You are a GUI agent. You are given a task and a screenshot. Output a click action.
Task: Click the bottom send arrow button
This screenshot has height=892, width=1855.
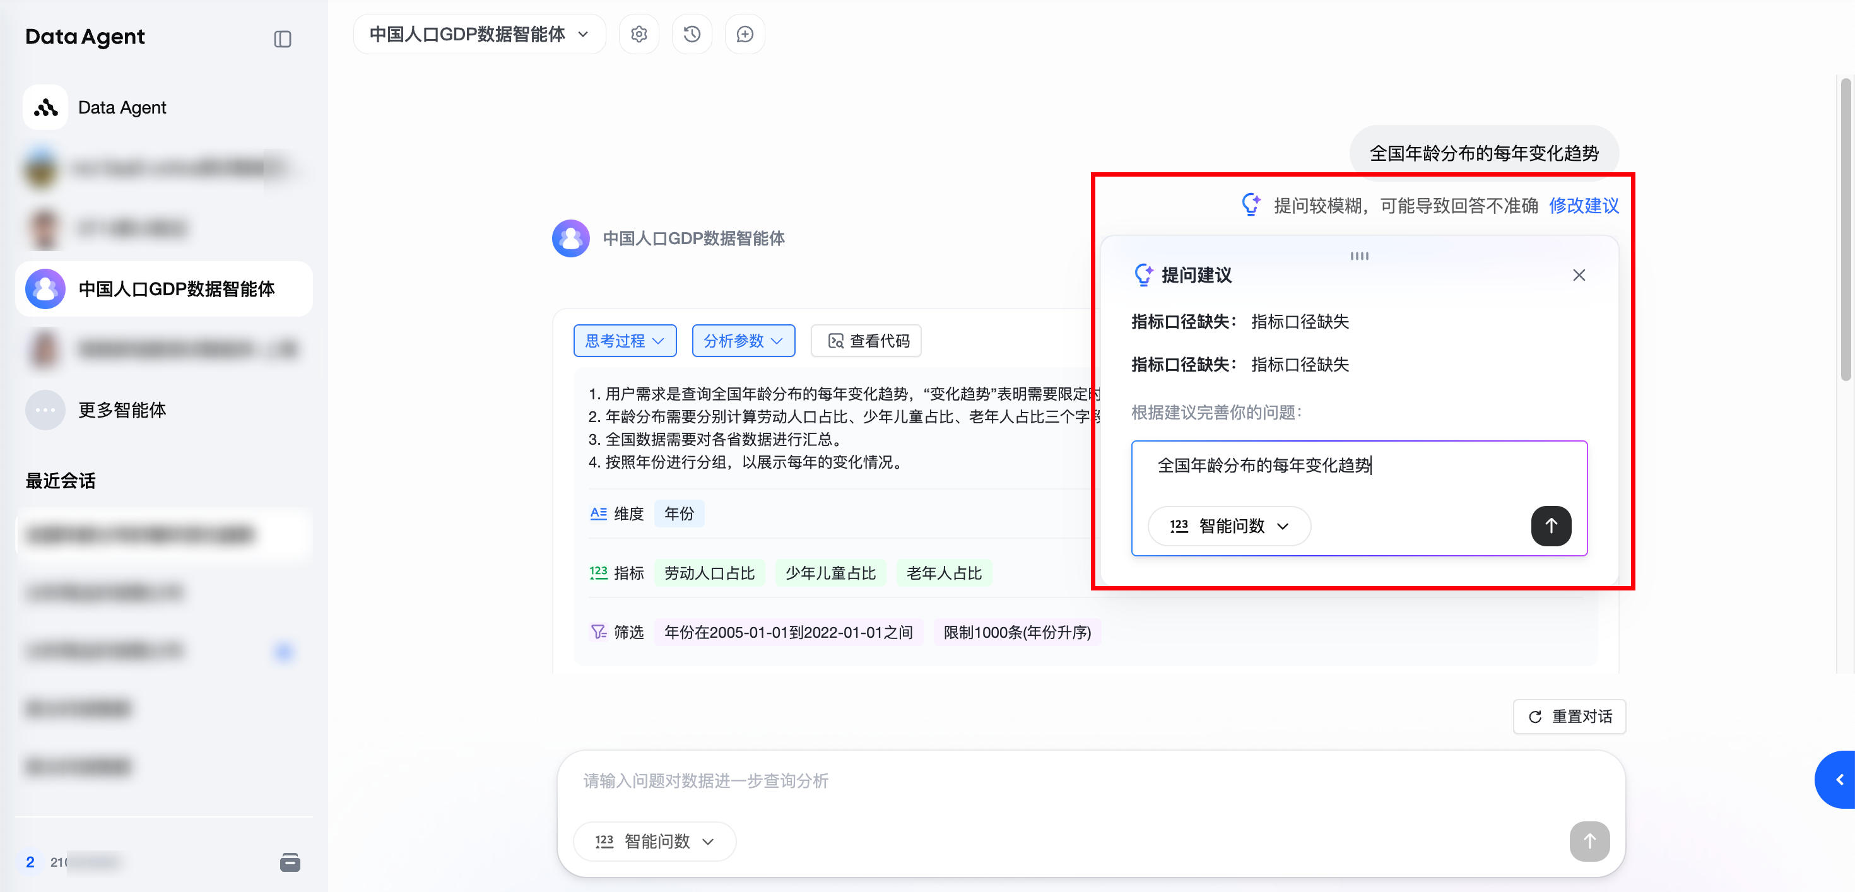pos(1589,841)
